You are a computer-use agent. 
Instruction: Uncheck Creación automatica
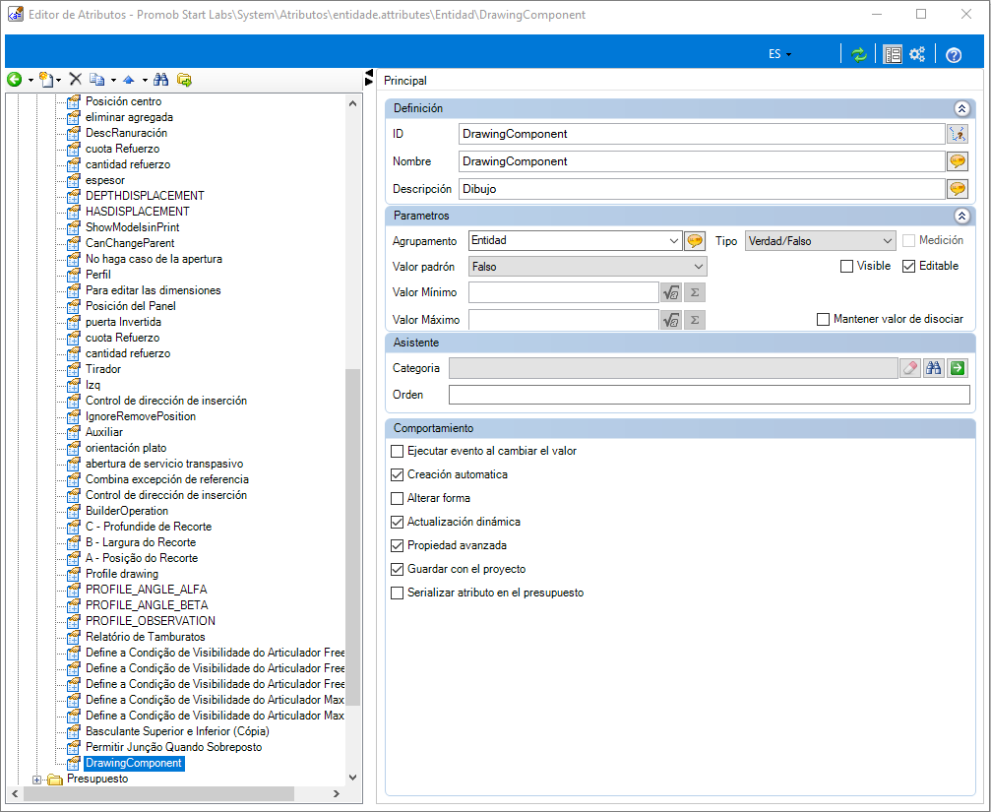397,474
